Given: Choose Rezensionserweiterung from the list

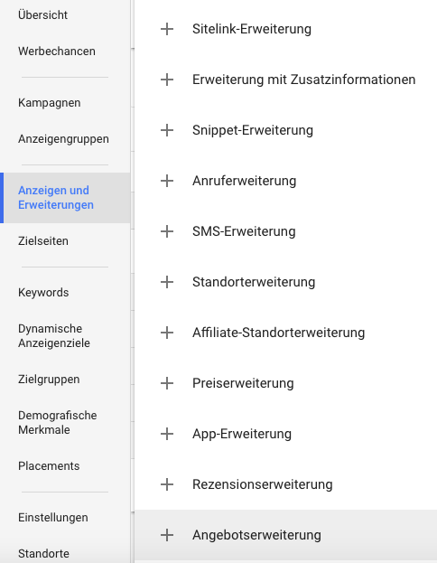Looking at the screenshot, I should tap(285, 484).
